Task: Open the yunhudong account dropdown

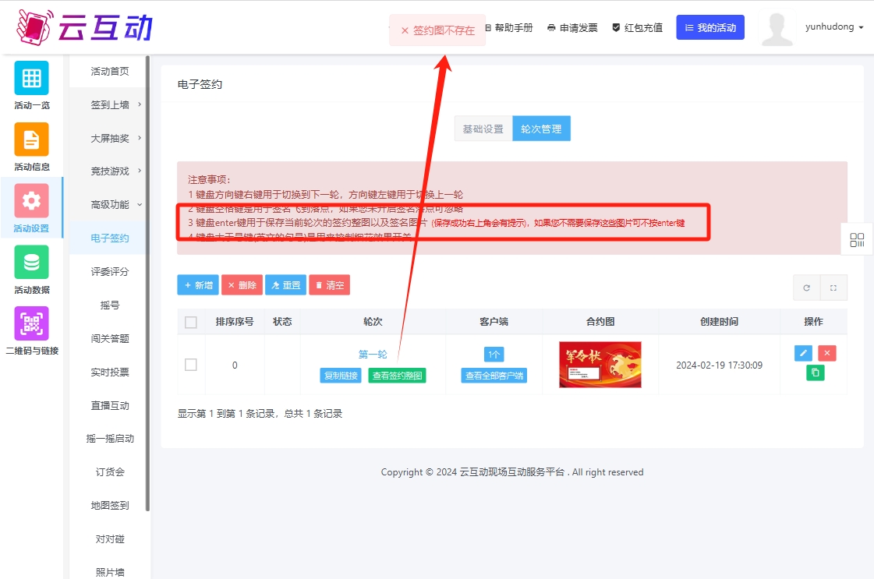Action: click(x=834, y=26)
